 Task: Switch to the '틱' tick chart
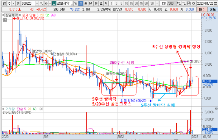[106, 3]
